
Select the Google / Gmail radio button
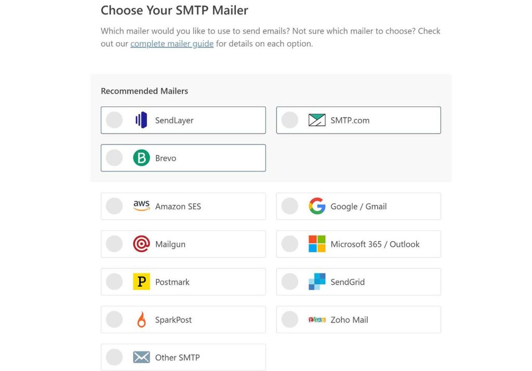[290, 206]
